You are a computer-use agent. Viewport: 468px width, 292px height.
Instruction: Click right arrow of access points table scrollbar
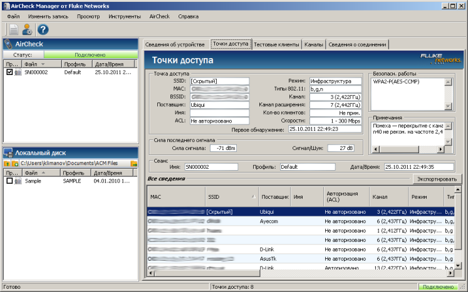point(450,273)
